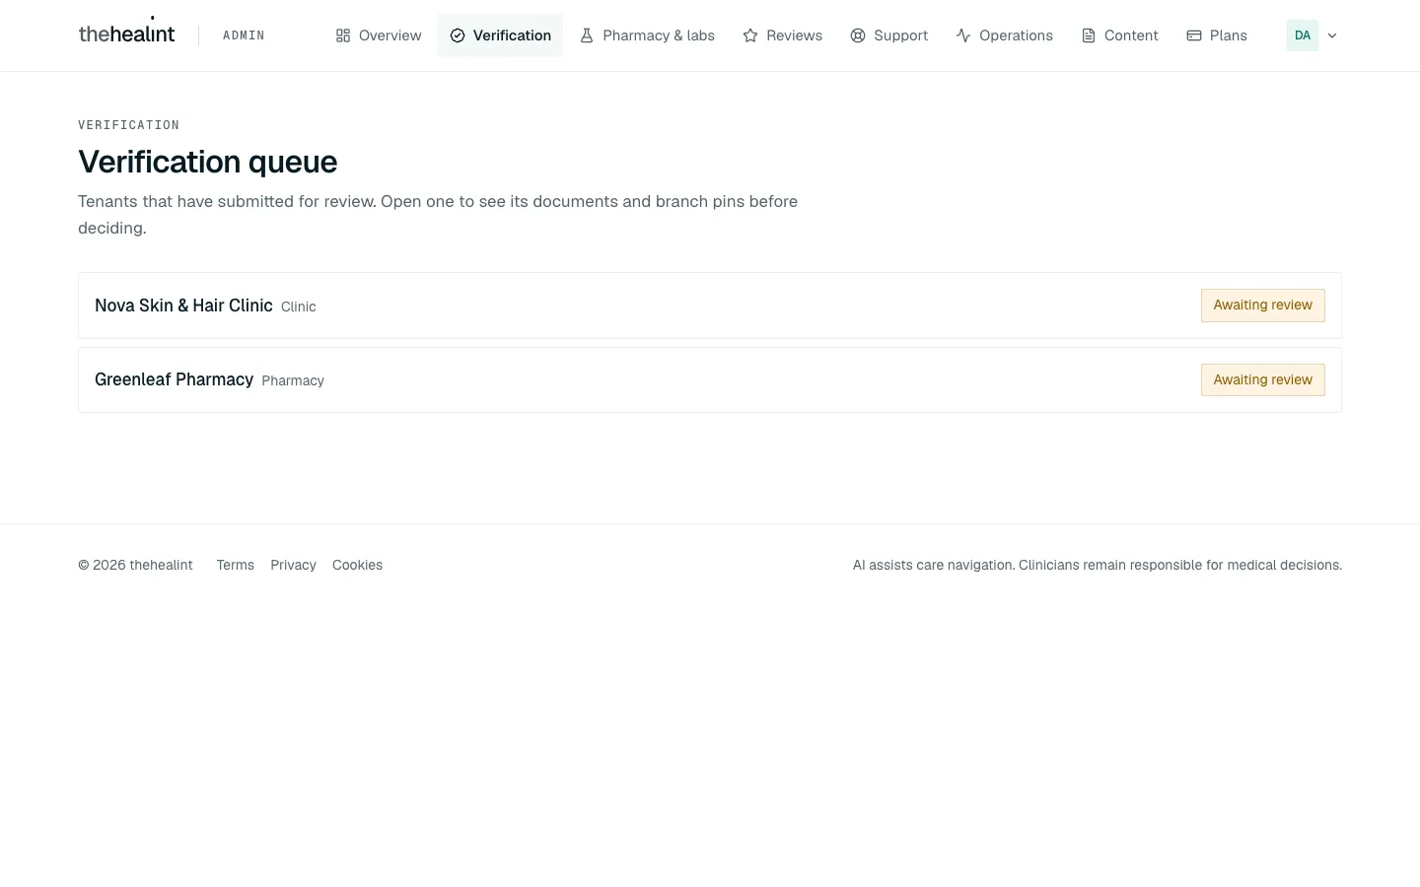This screenshot has height=887, width=1420.
Task: Click the © 2026 thehealint text
Action: [135, 565]
